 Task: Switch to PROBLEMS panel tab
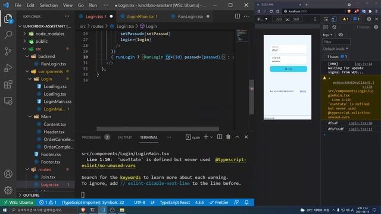click(x=91, y=137)
